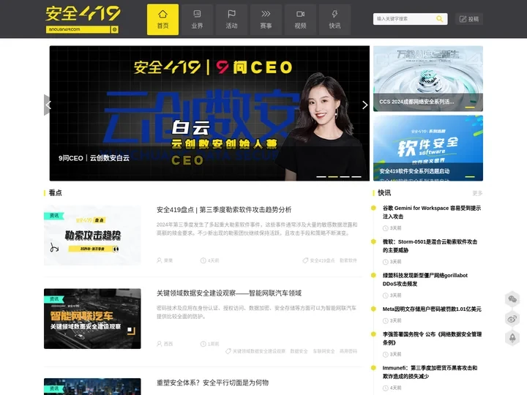Select the second carousel indicator dash
Viewport: 527px width, 395px height.
[x=333, y=176]
